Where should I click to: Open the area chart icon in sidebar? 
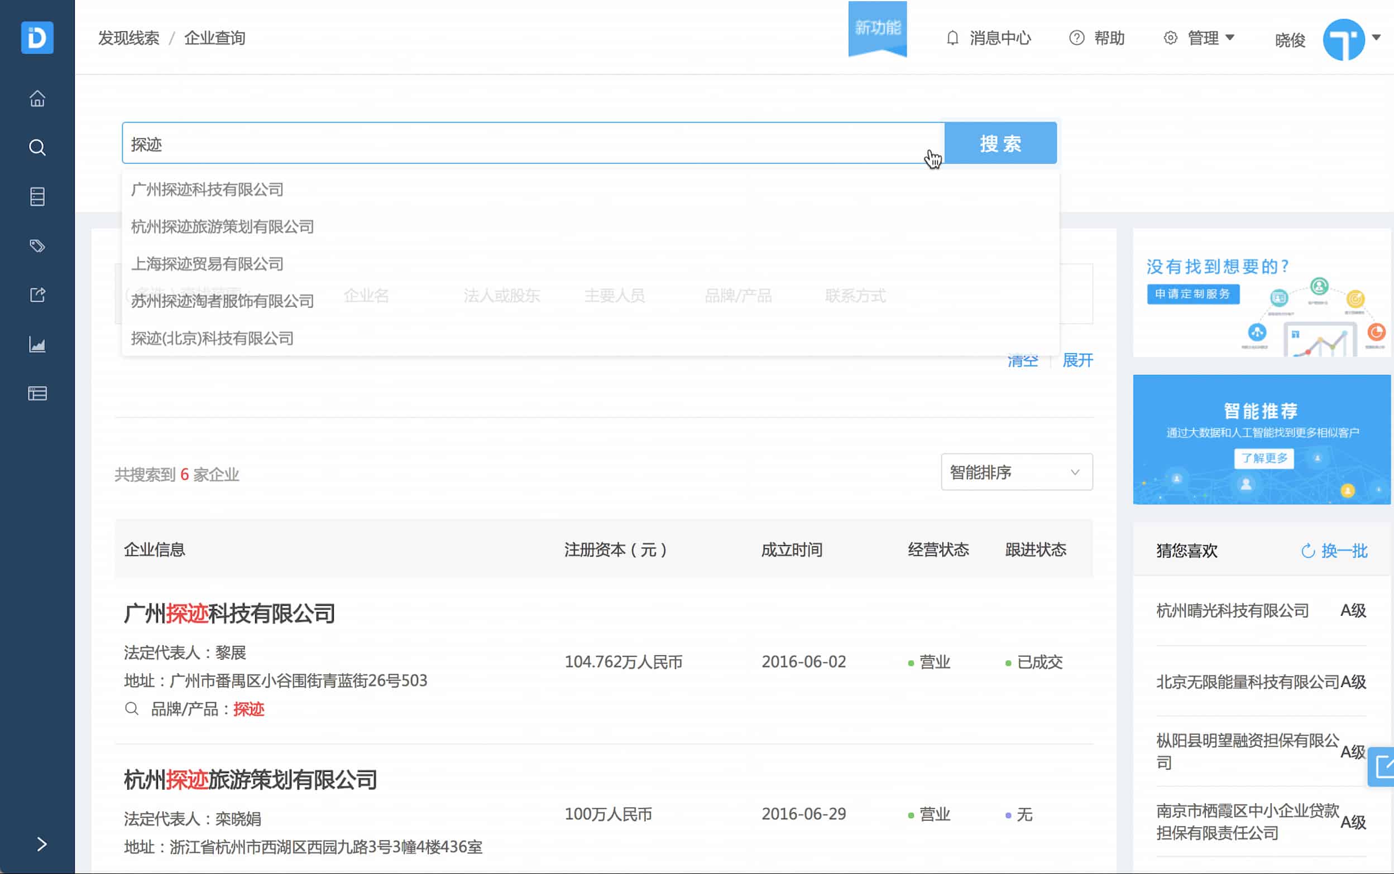click(37, 345)
